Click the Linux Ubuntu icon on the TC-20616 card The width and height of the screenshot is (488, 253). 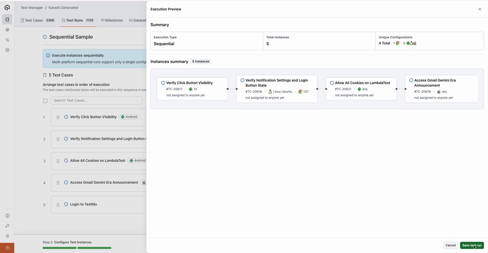point(270,92)
